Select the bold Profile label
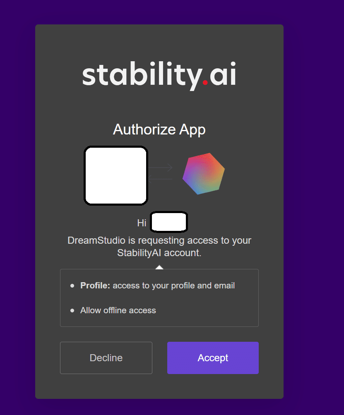The image size is (344, 415). (95, 285)
